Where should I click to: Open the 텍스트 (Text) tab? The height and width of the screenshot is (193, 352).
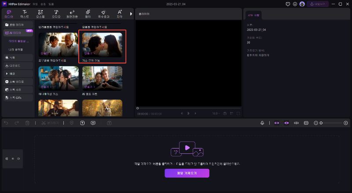(25, 14)
